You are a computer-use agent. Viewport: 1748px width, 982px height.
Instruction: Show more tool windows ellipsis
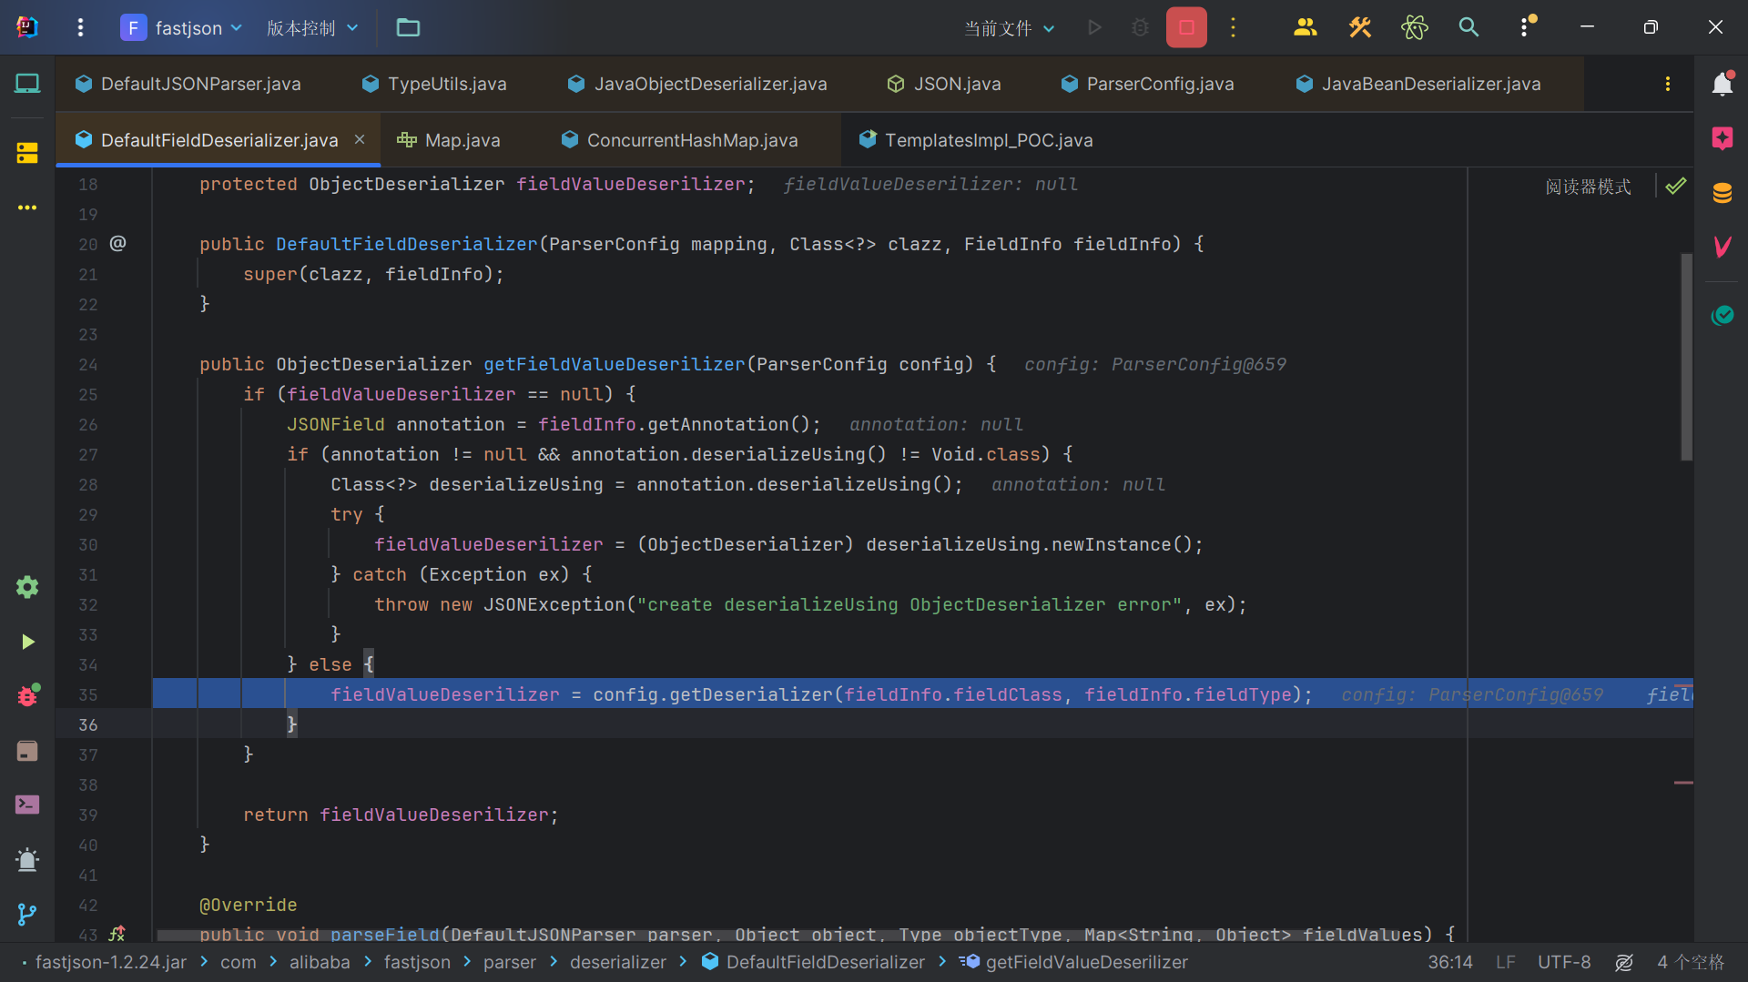(x=27, y=208)
